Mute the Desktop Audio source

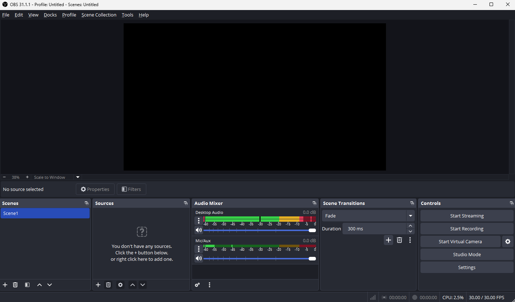click(199, 230)
